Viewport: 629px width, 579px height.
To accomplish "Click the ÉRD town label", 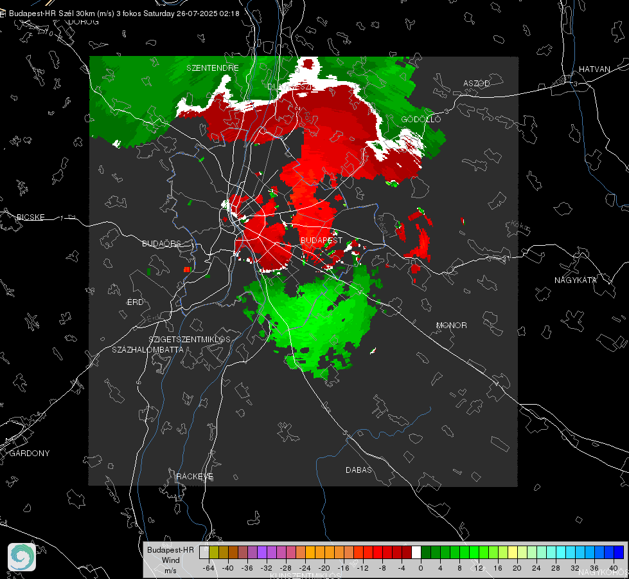I will pyautogui.click(x=135, y=302).
